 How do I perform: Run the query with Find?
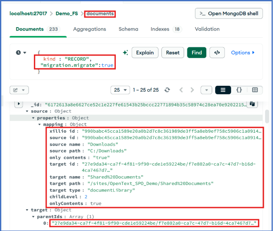[197, 52]
